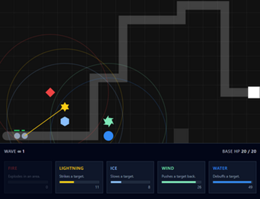Activate the Water debuff card
The height and width of the screenshot is (199, 260).
(x=232, y=177)
